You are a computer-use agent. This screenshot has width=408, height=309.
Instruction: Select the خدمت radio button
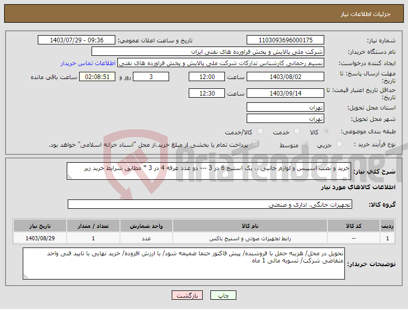coord(297,131)
